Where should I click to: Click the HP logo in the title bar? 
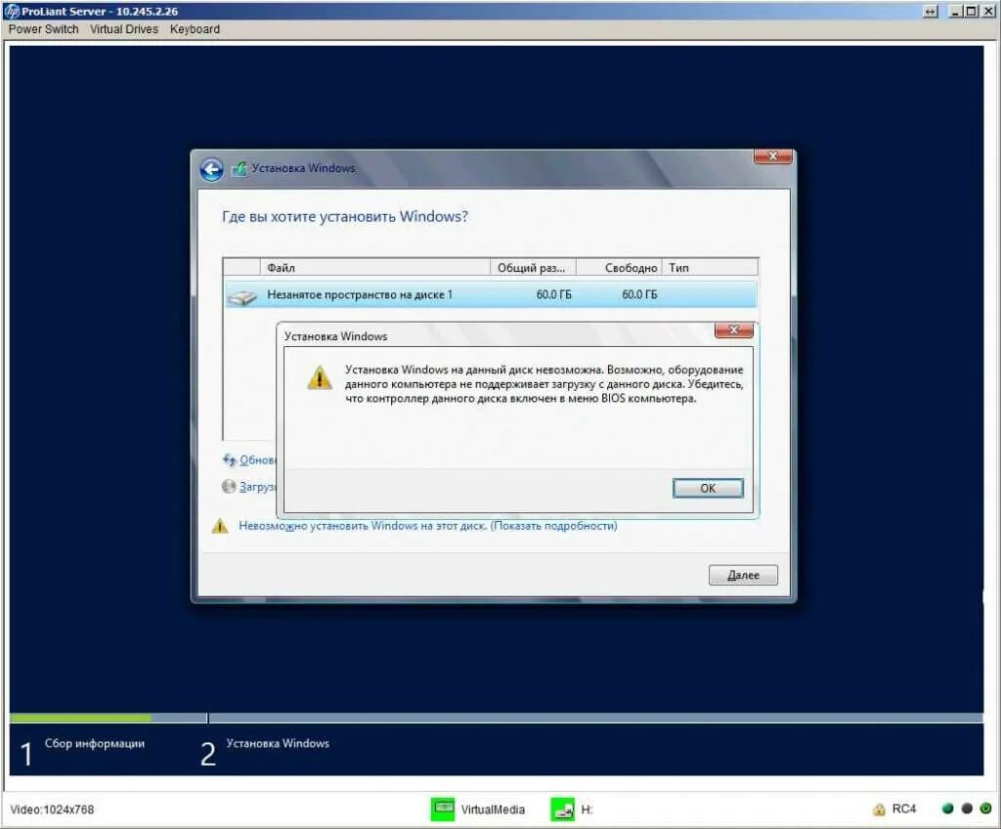(12, 11)
